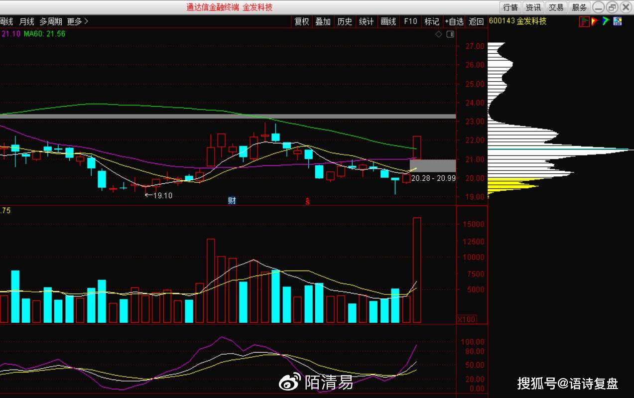Select the latest red candlestick

pyautogui.click(x=417, y=147)
